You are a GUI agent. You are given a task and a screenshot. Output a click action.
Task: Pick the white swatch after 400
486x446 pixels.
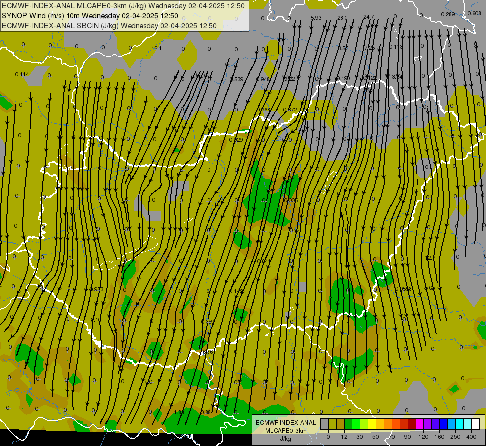tap(475, 424)
